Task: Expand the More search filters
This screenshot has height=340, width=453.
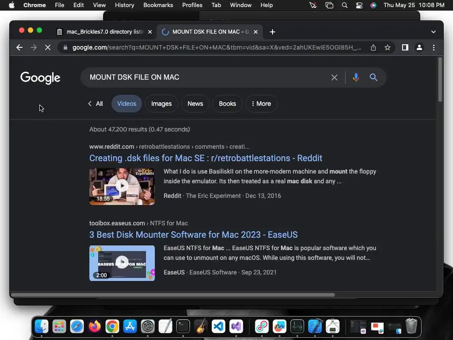Action: [261, 104]
